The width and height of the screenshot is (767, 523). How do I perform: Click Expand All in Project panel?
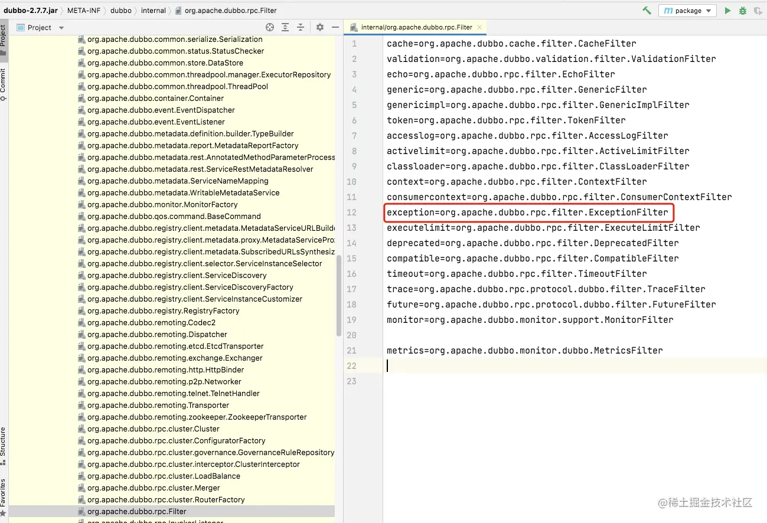[285, 27]
